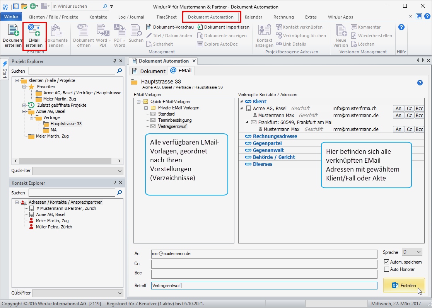Click the search magnifier in Projekt Explorer
Image resolution: width=432 pixels, height=308 pixels.
click(120, 71)
